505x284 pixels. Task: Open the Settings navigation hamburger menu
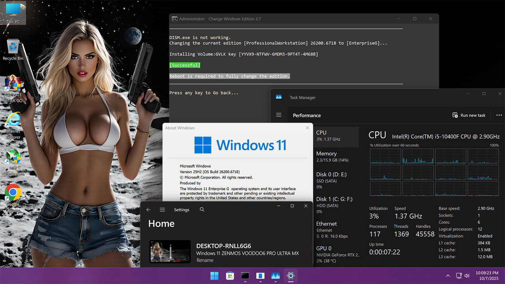point(162,210)
